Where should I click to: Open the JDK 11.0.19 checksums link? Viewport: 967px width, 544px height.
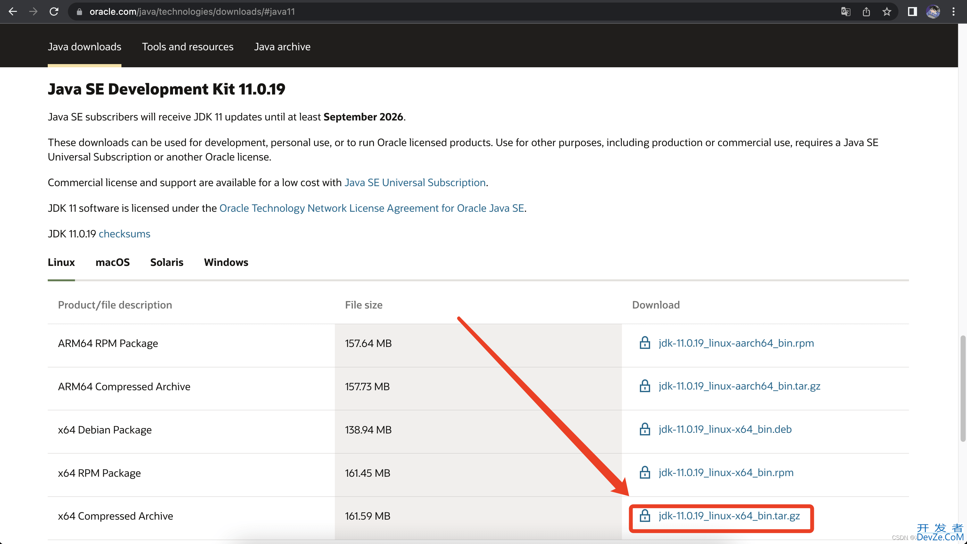[x=124, y=234]
